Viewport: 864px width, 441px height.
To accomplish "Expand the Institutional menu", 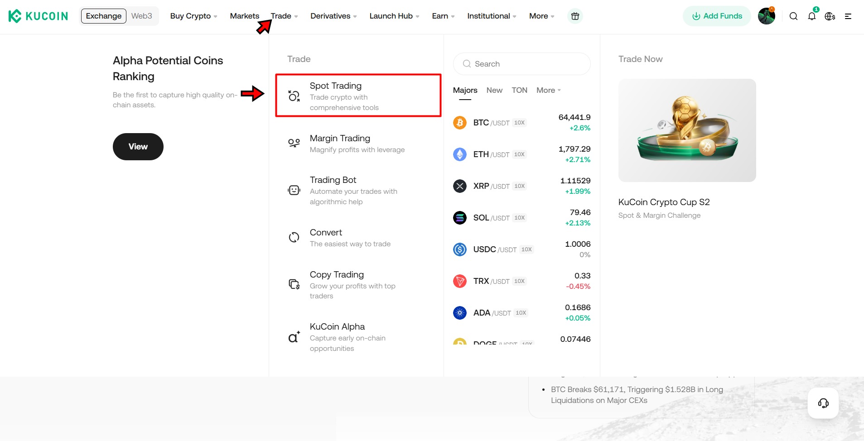I will tap(492, 16).
